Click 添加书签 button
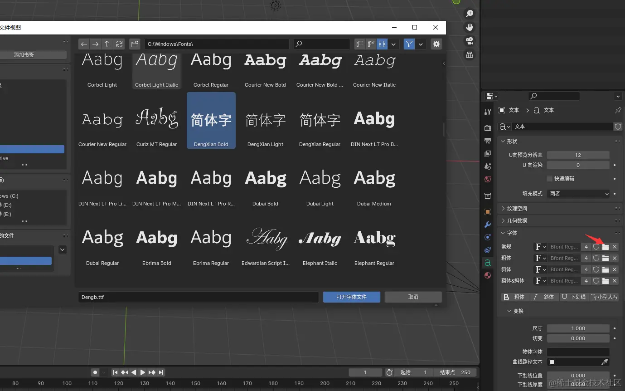The image size is (625, 391). (24, 55)
